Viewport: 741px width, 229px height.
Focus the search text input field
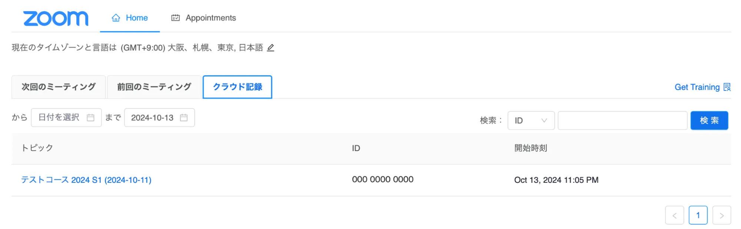pyautogui.click(x=622, y=120)
